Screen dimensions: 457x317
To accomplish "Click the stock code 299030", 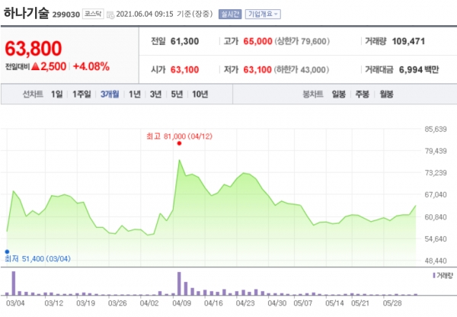I will 66,14.
